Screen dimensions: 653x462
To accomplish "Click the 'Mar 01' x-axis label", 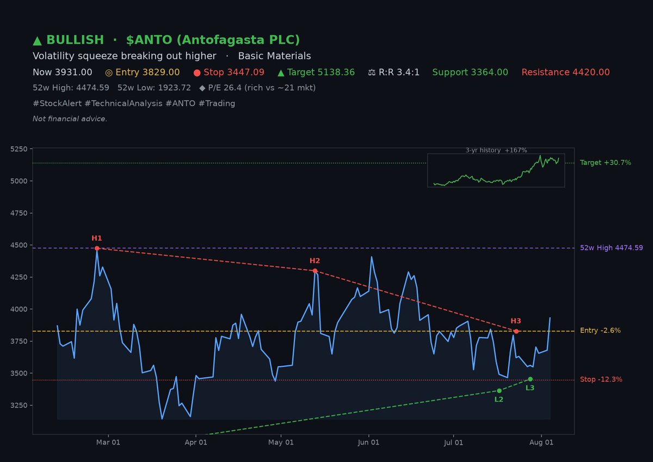I will click(108, 442).
